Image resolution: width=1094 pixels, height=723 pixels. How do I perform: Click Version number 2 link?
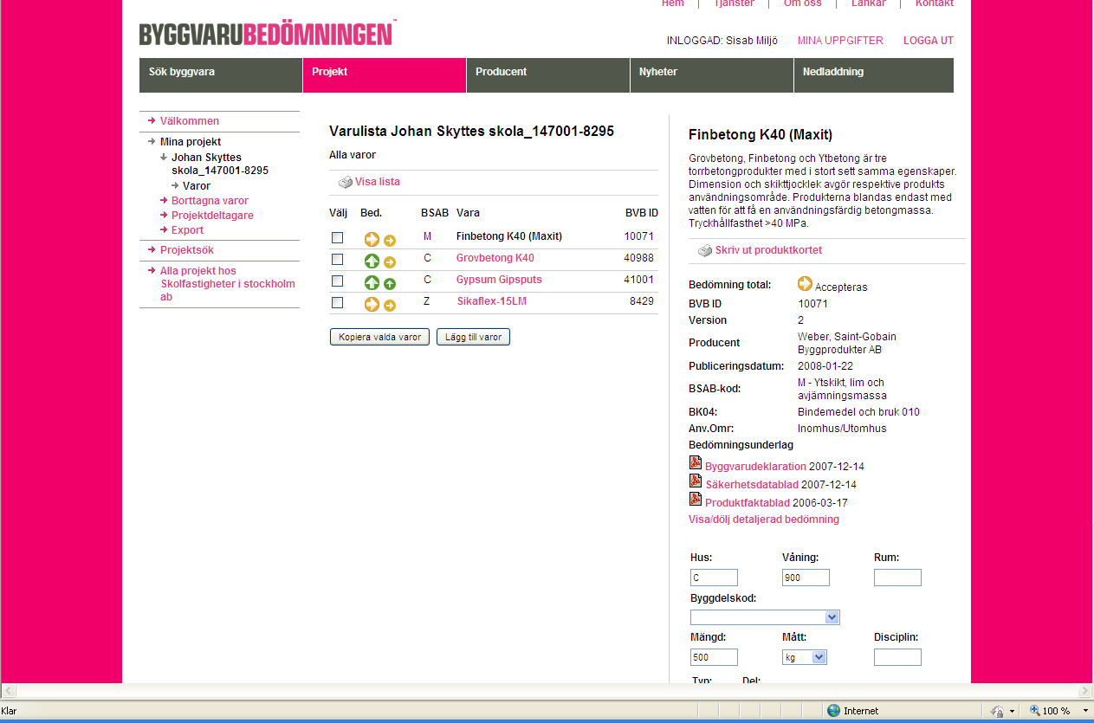coord(801,320)
